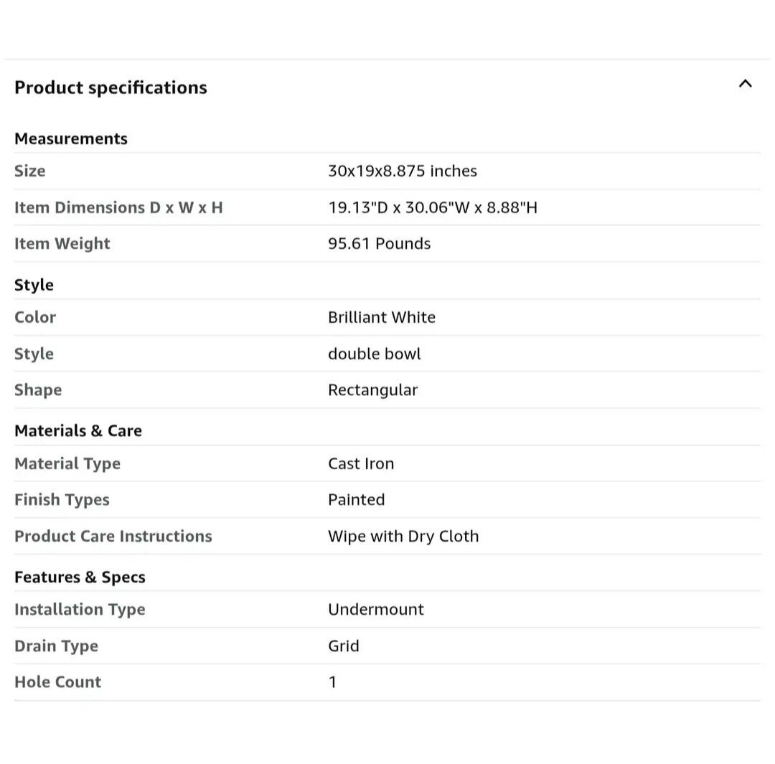
Task: Select the Rectangular shape value
Action: click(x=373, y=390)
